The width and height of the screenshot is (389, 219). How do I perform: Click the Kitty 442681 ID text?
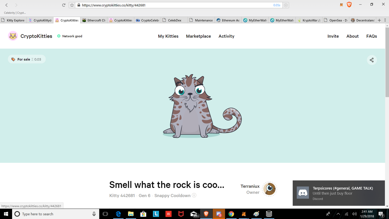122,196
